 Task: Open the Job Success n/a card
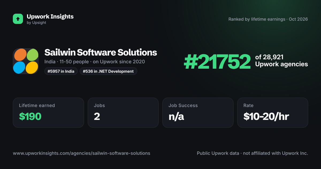tap(198, 113)
